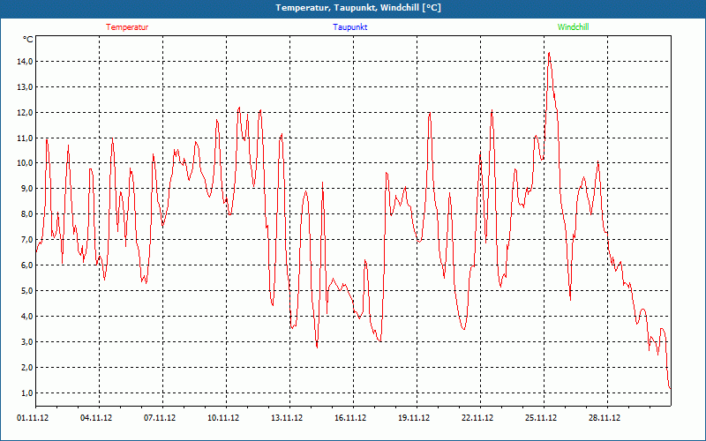This screenshot has width=706, height=441.
Task: Click the 19.11.12 date label
Action: point(414,418)
